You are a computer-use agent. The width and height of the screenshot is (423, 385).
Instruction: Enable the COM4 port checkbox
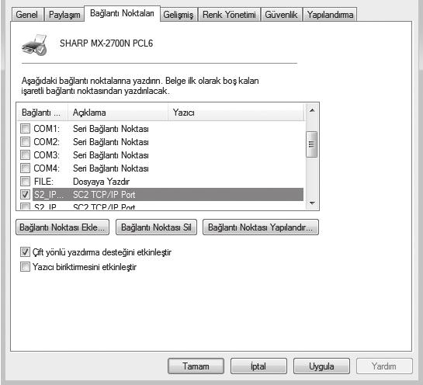(25, 168)
